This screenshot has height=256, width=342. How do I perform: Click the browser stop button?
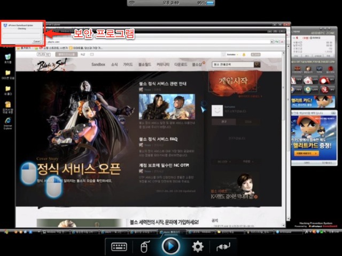click(282, 42)
